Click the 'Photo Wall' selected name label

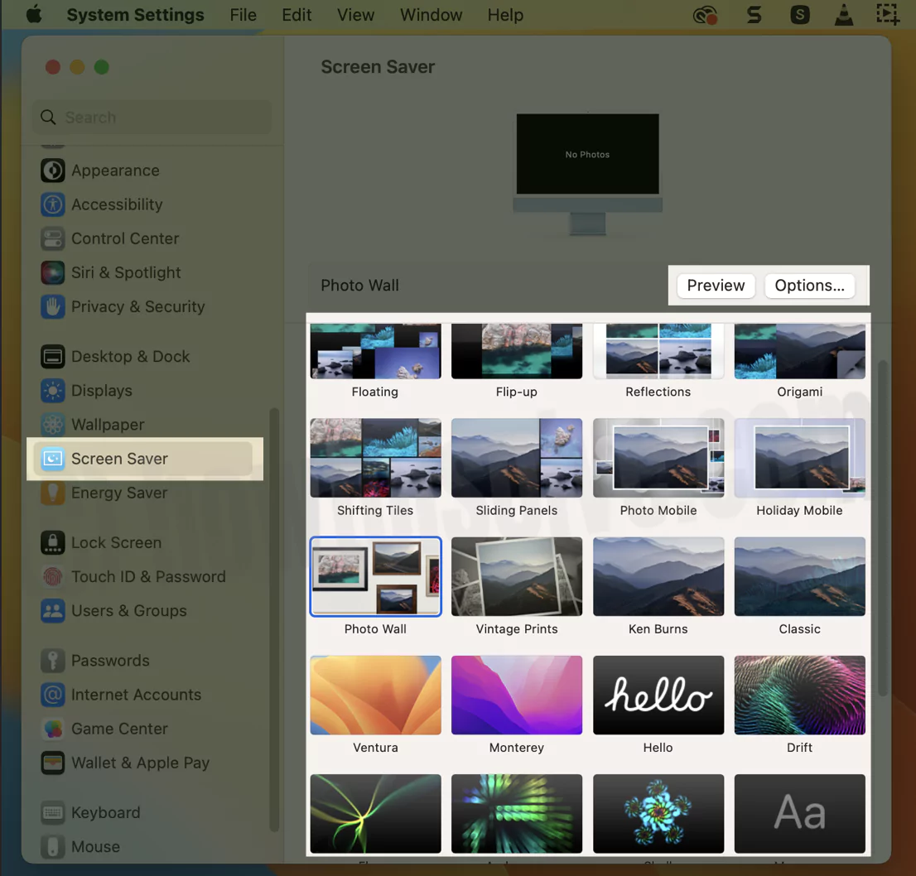(x=359, y=286)
